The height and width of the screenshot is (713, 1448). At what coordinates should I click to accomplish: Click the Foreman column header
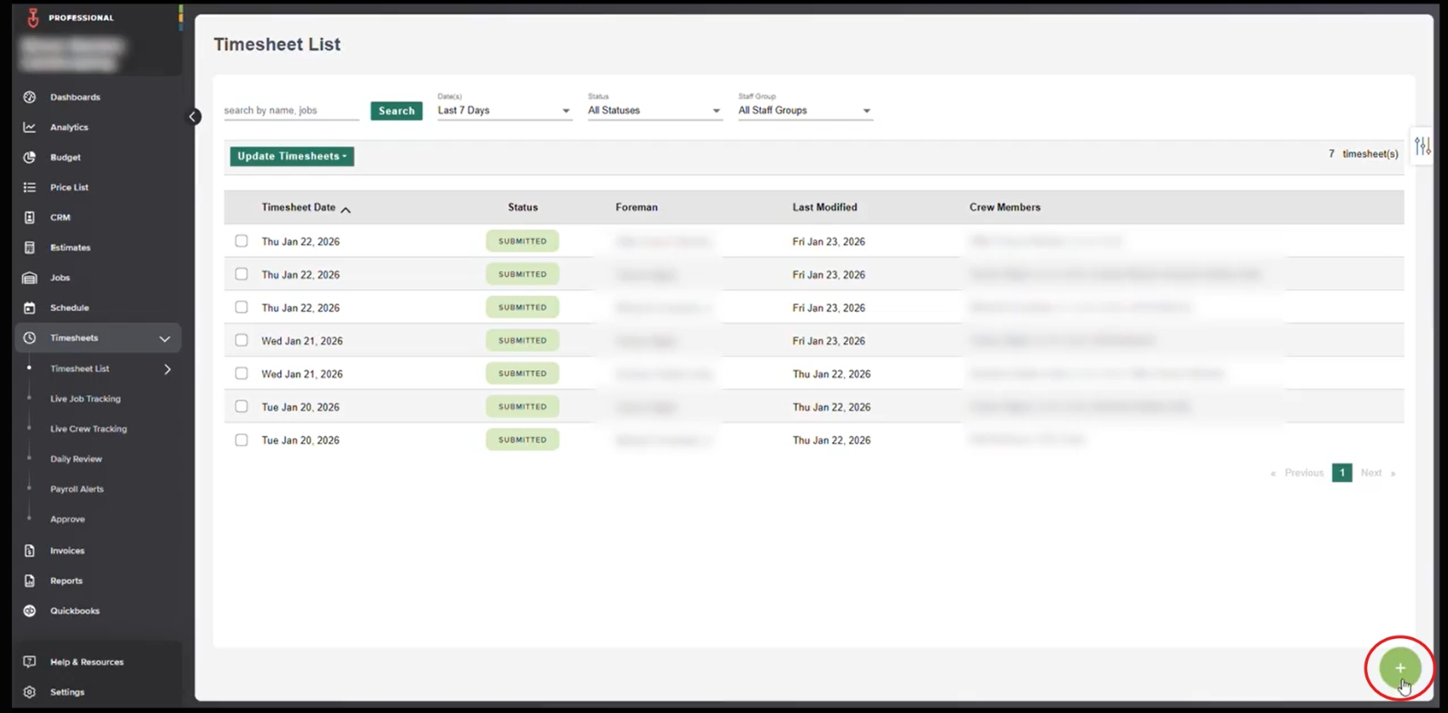636,208
